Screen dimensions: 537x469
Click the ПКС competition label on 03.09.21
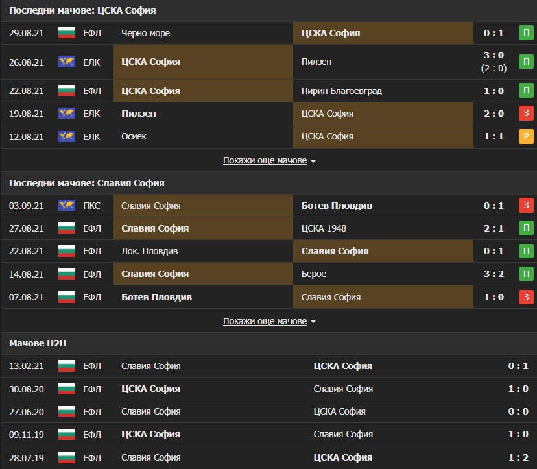92,206
